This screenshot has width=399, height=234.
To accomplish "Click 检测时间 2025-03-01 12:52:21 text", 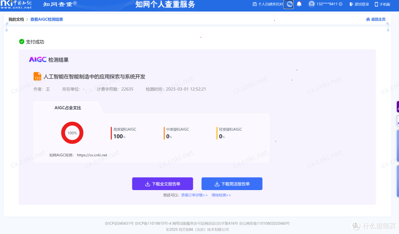I will (x=176, y=89).
